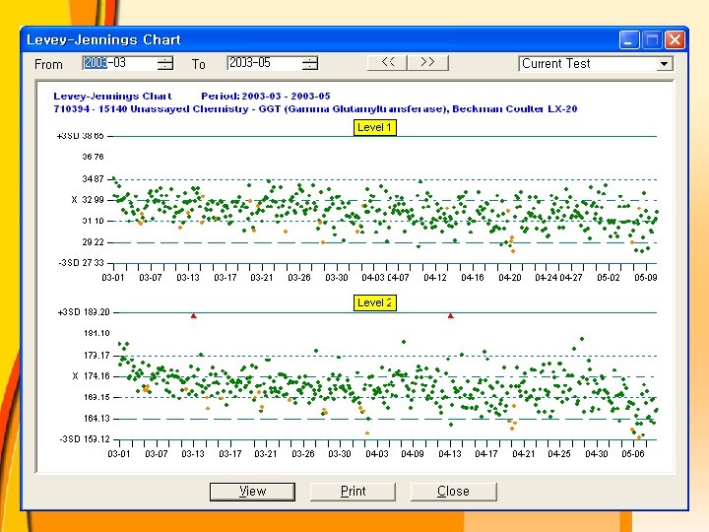Image resolution: width=709 pixels, height=532 pixels.
Task: Click the Level 1 mean label X 32.99
Action: [88, 199]
